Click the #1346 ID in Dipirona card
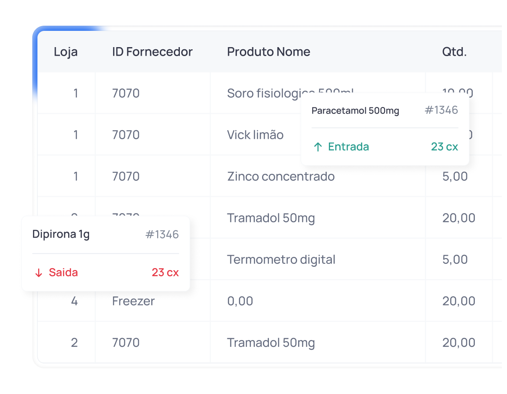507x394 pixels. [162, 235]
